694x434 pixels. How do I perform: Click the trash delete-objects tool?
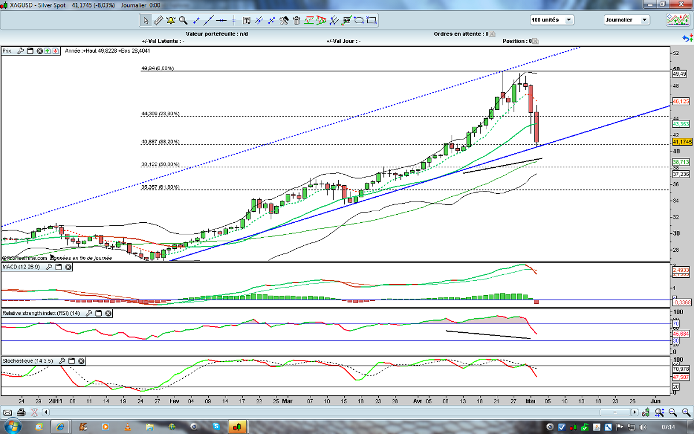coord(296,20)
